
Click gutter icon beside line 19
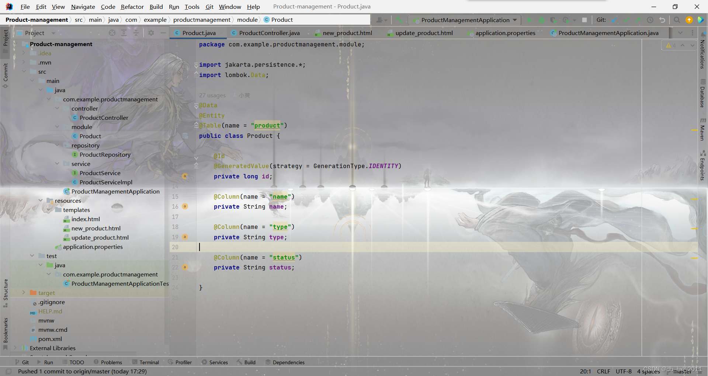pos(185,237)
